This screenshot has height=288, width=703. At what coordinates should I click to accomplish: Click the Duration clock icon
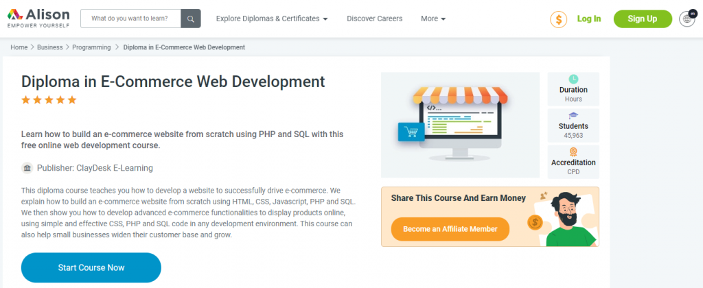point(573,80)
